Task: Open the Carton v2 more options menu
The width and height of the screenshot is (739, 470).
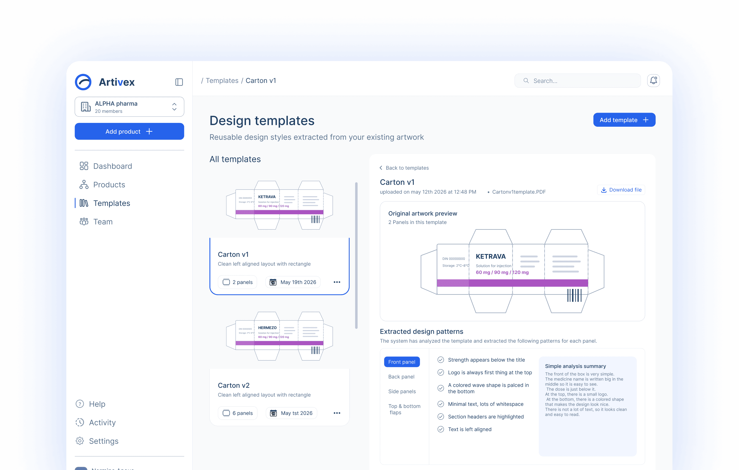Action: coord(337,413)
